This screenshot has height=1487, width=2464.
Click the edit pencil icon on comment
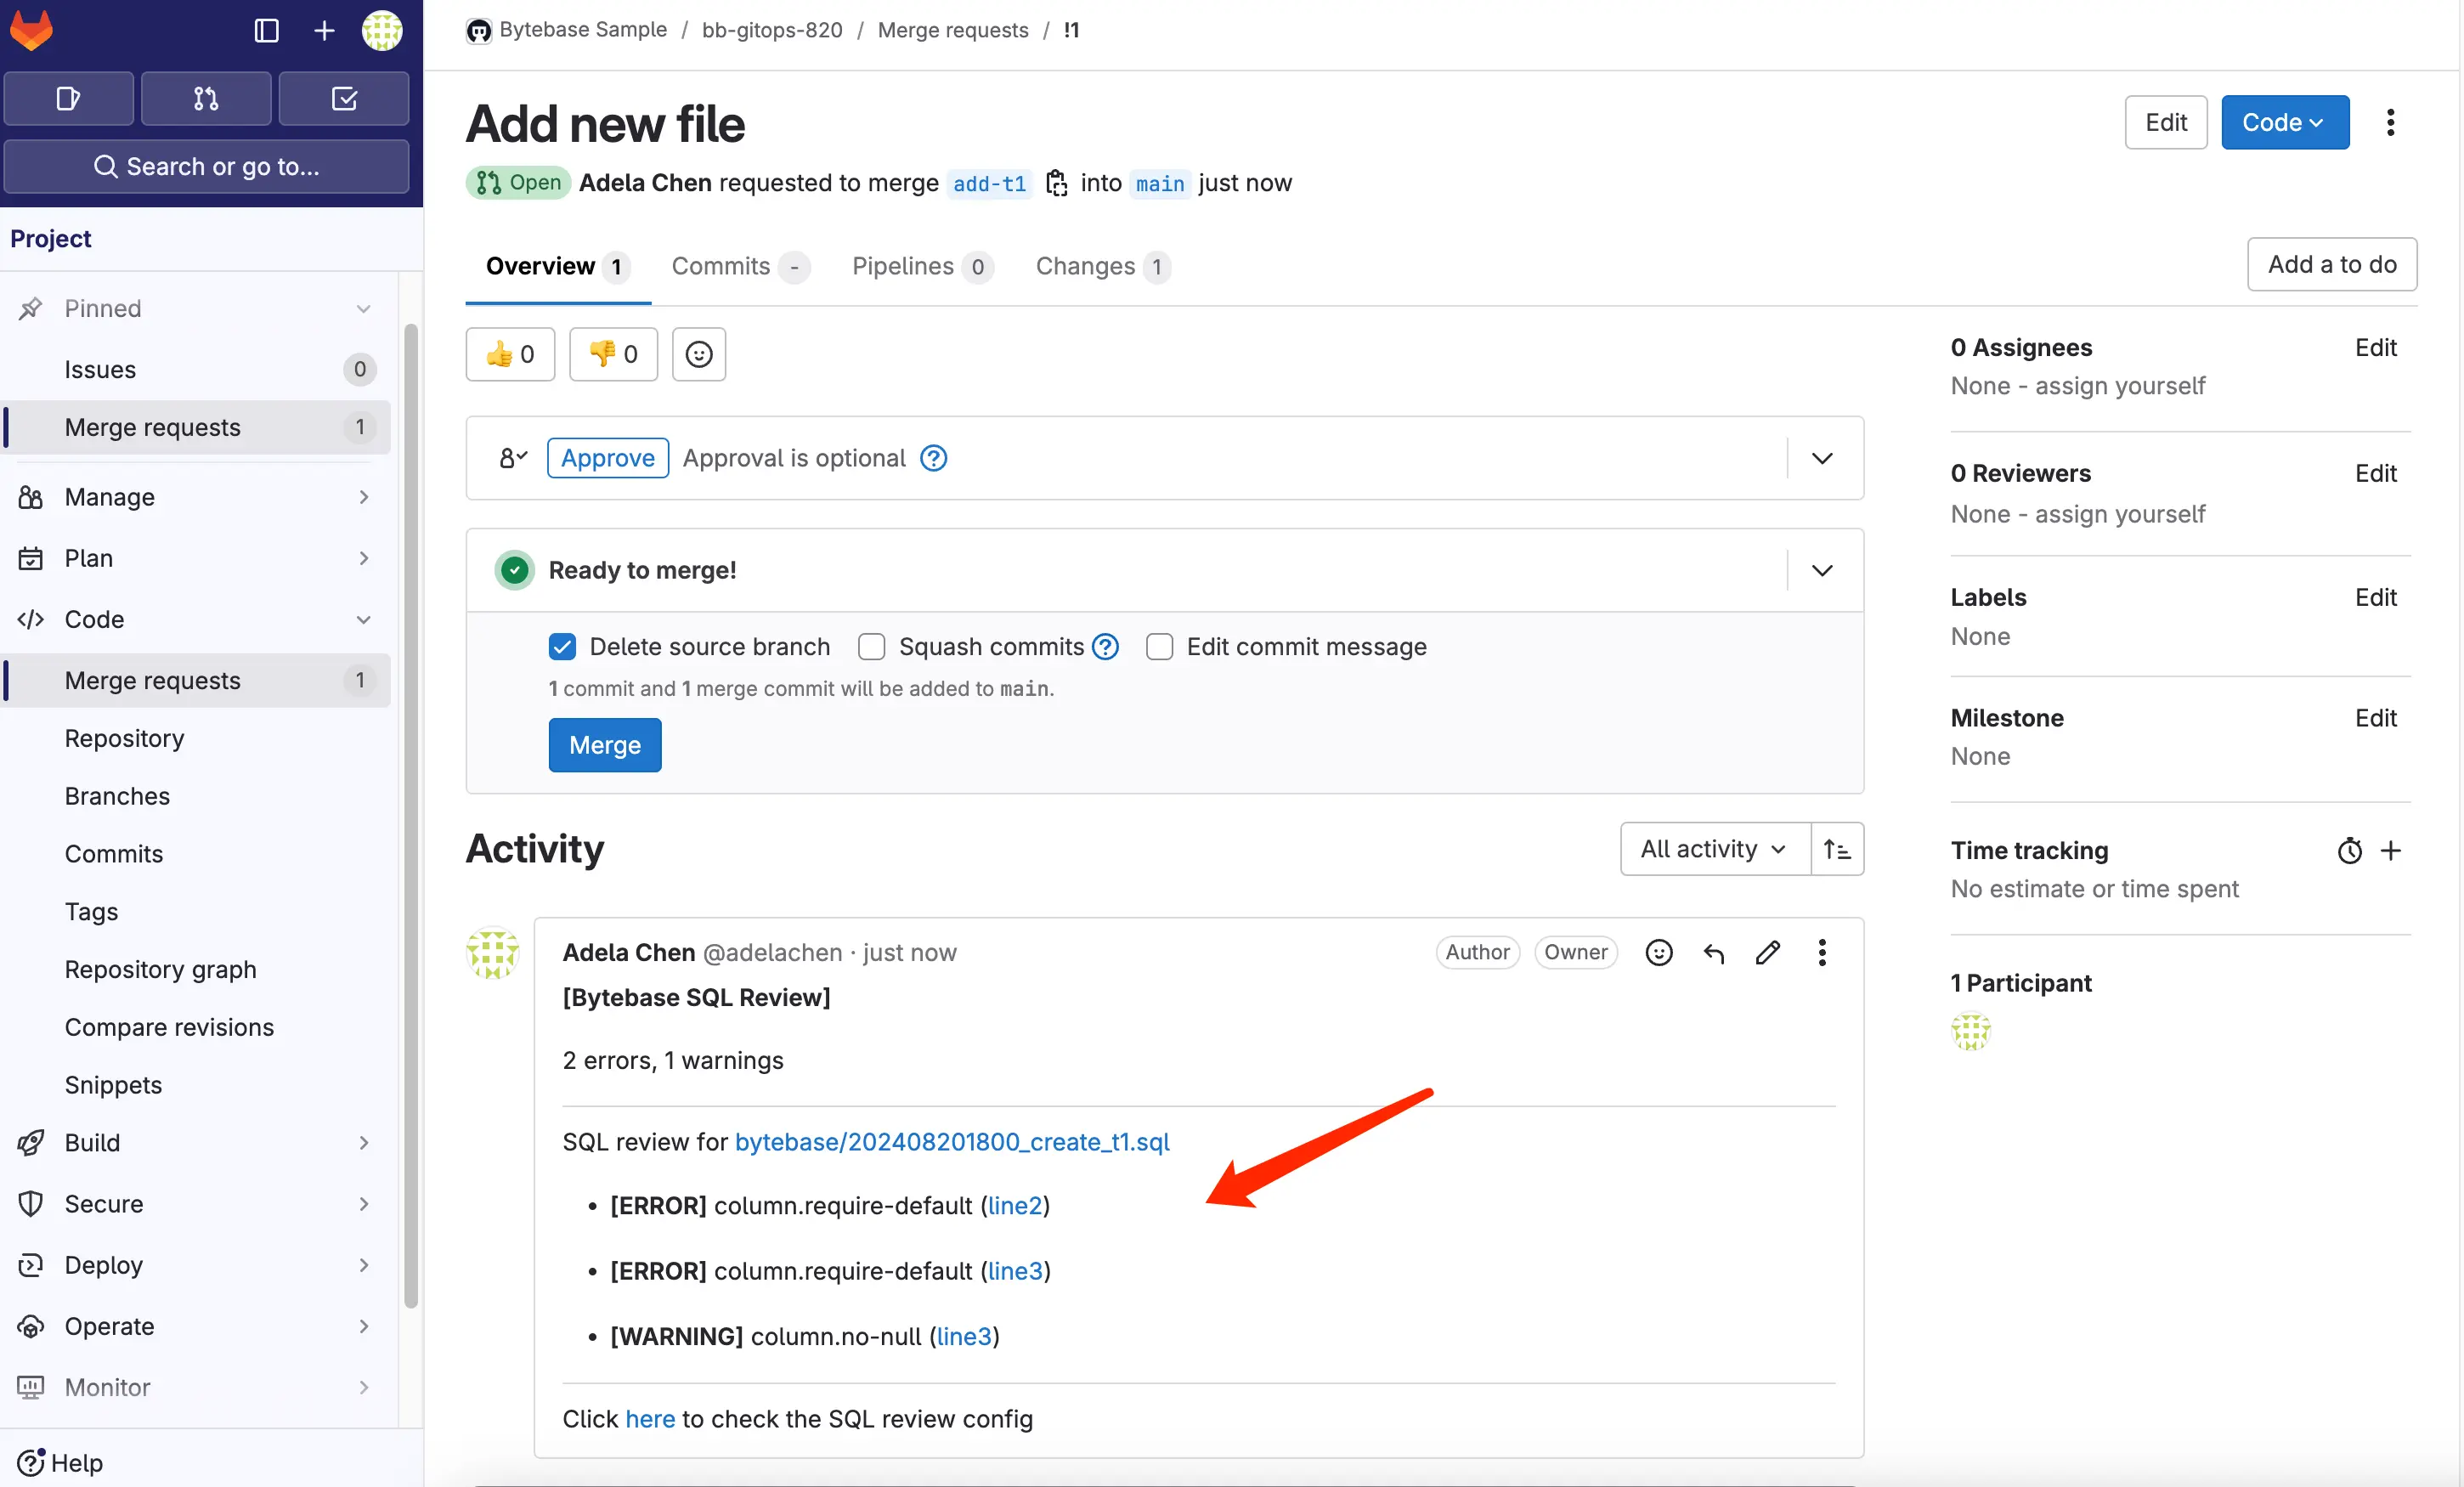click(1767, 952)
